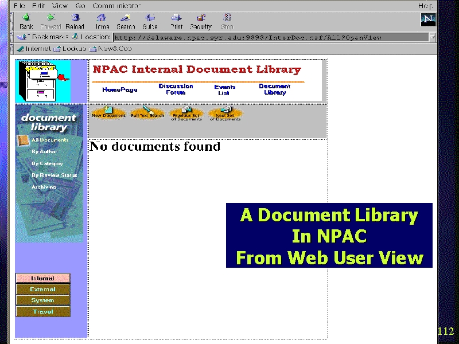Open the Search toolbar icon

(126, 18)
